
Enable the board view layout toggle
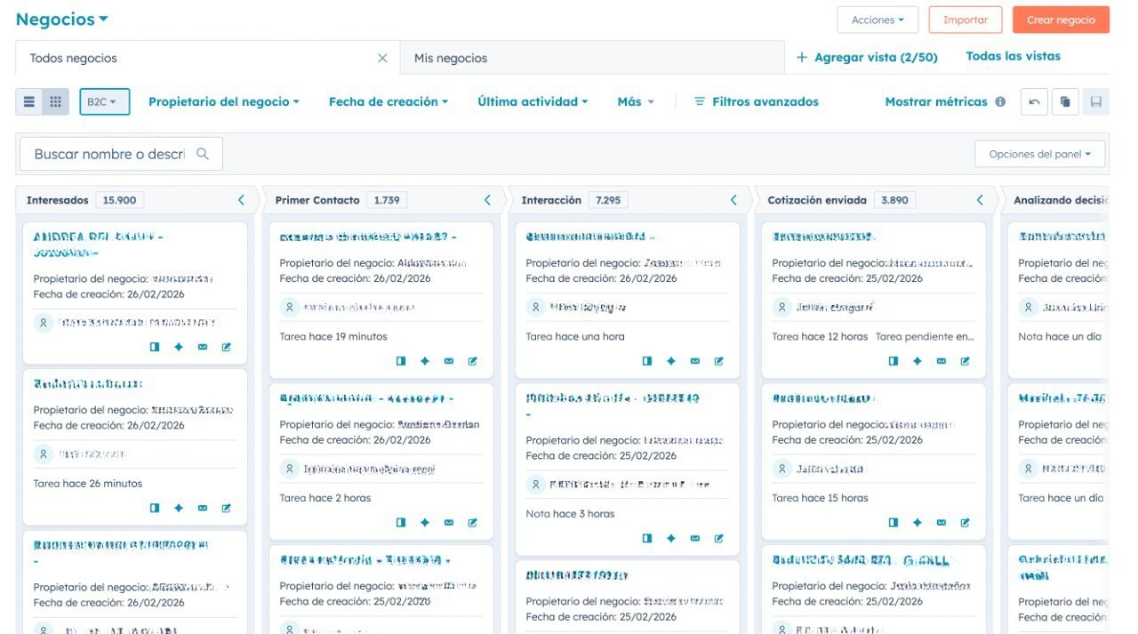coord(54,101)
